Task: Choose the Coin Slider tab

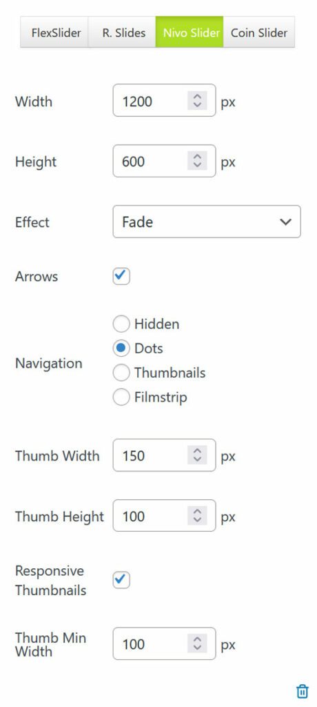Action: [259, 32]
